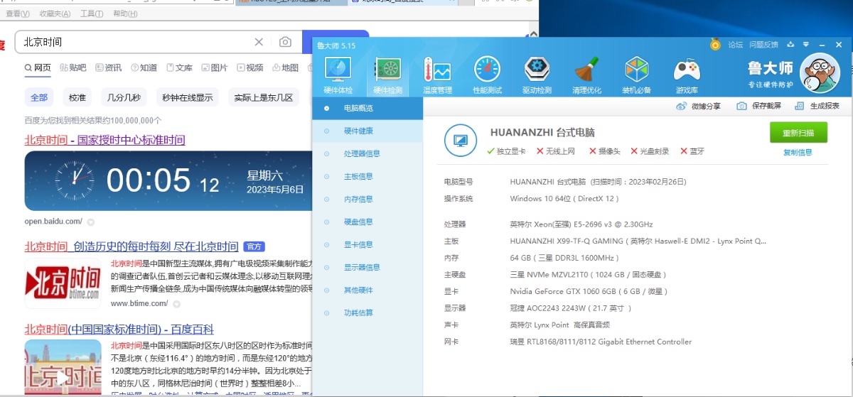
Task: Open browser 查看(V) menu
Action: tap(17, 13)
